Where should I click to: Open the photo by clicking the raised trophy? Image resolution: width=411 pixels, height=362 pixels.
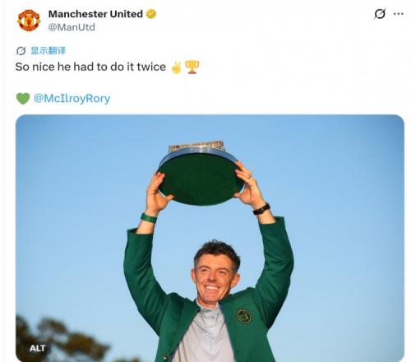200,174
